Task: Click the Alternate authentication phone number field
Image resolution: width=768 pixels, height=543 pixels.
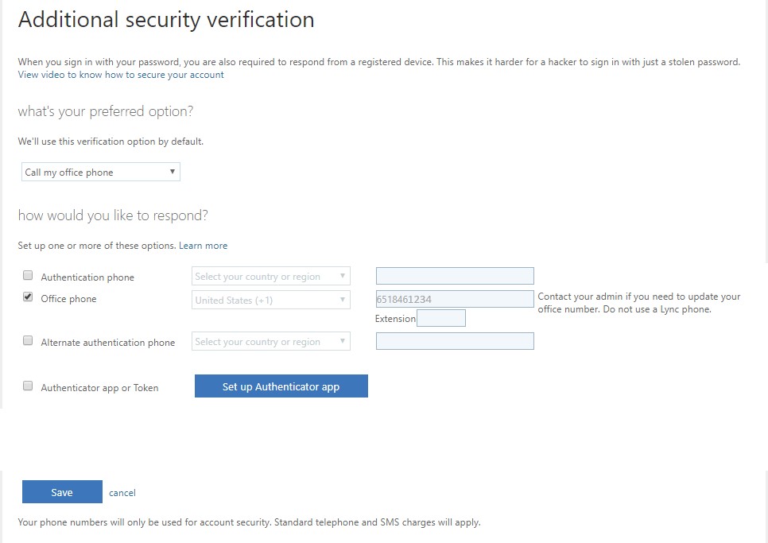Action: (455, 341)
